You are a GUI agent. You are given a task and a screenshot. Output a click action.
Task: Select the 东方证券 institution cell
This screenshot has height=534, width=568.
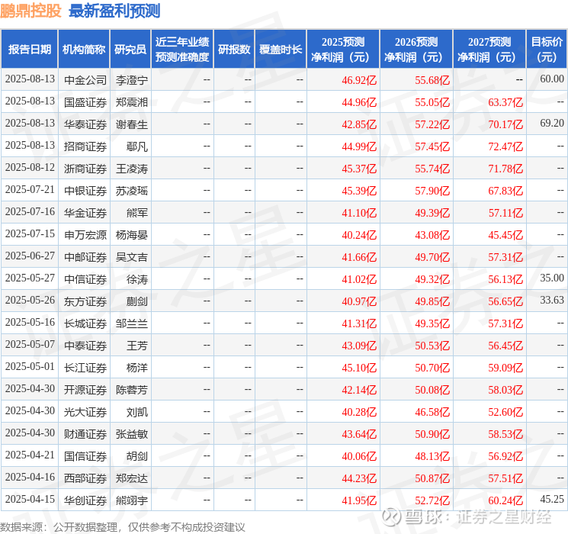click(x=85, y=301)
